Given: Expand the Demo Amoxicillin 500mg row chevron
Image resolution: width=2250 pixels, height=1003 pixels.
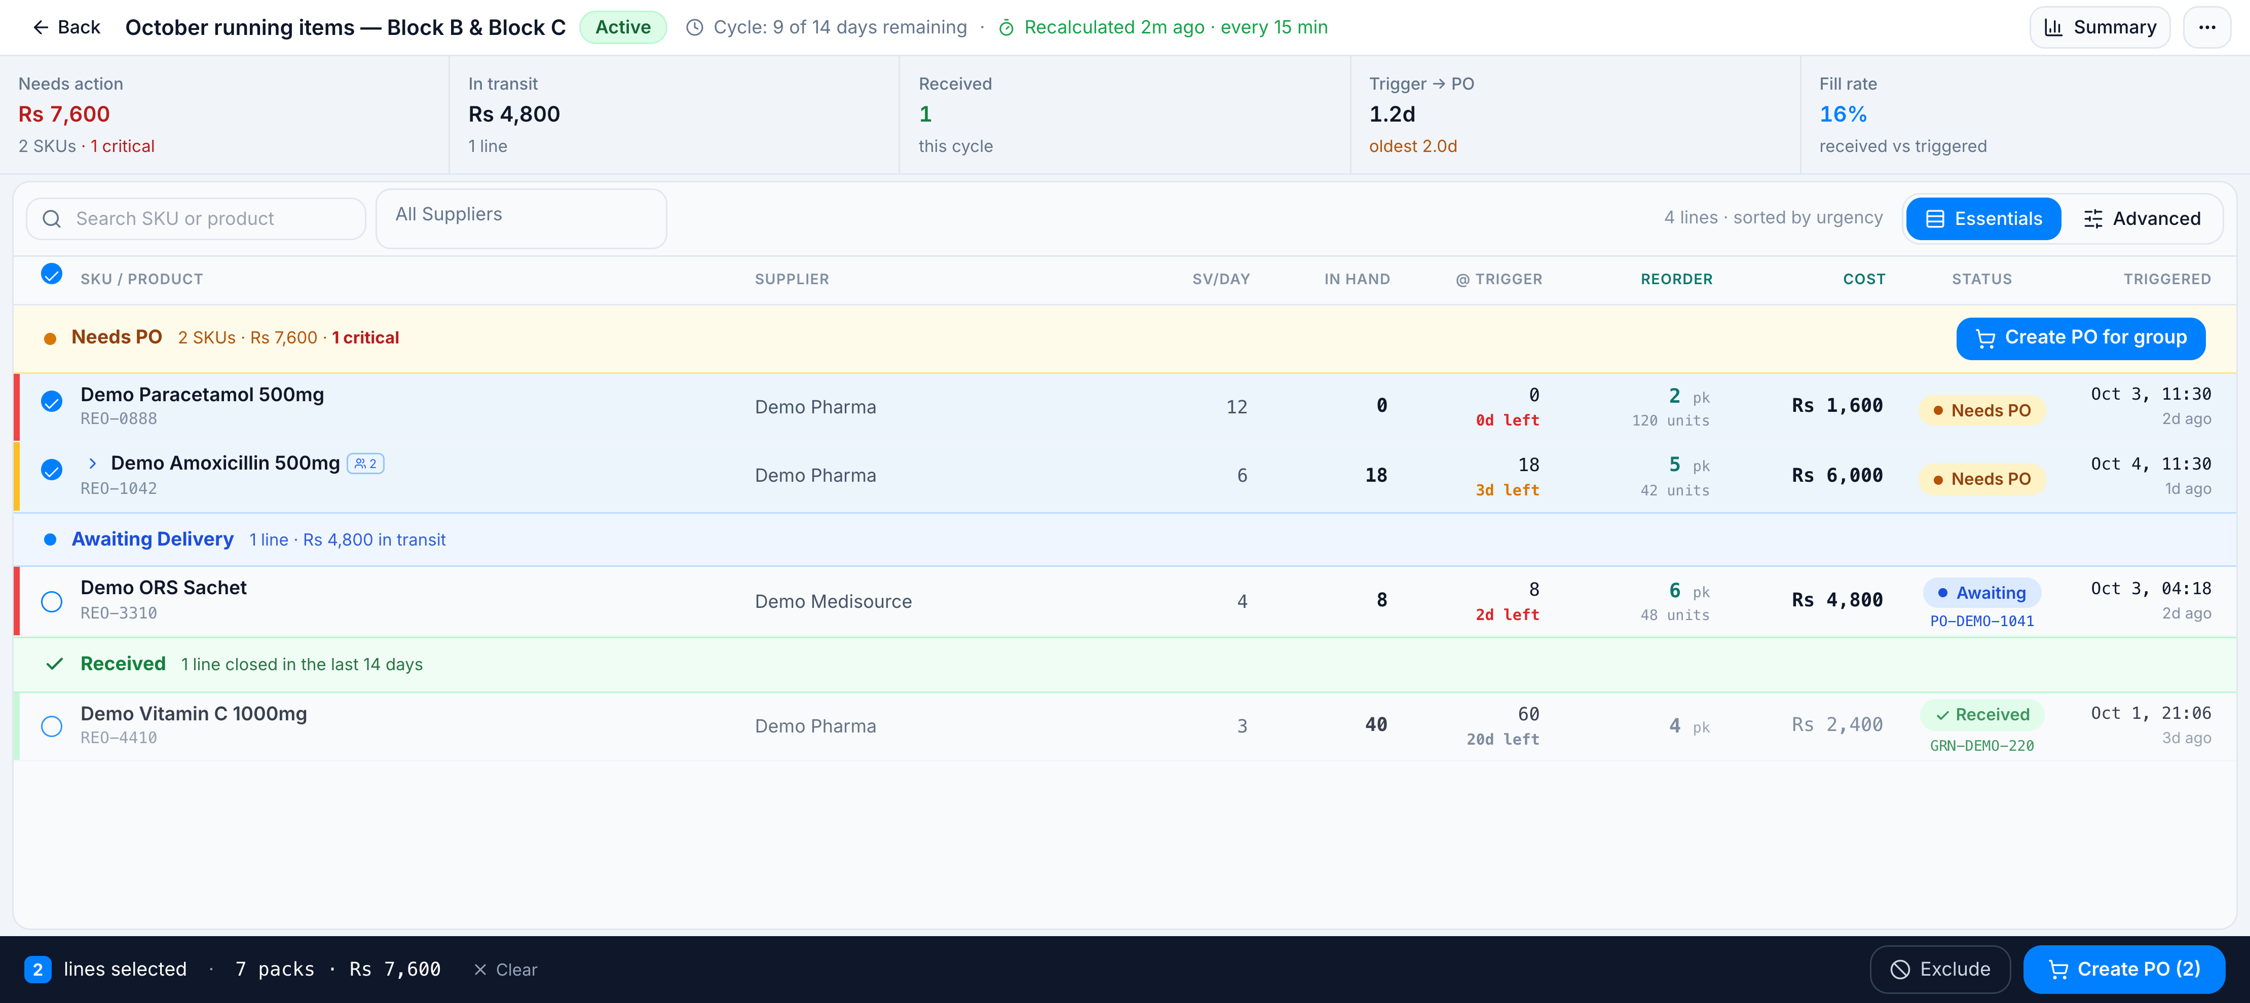Looking at the screenshot, I should [x=93, y=464].
